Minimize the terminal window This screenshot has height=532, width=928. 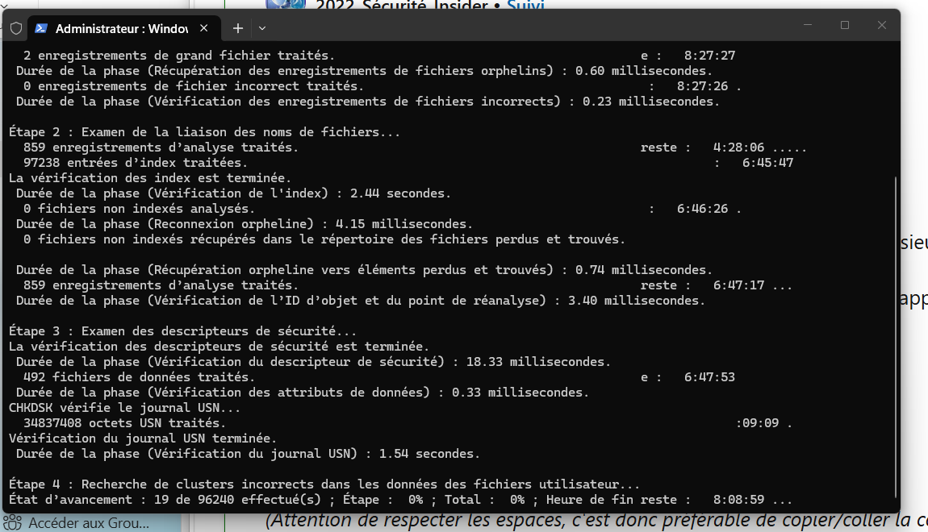pos(807,25)
